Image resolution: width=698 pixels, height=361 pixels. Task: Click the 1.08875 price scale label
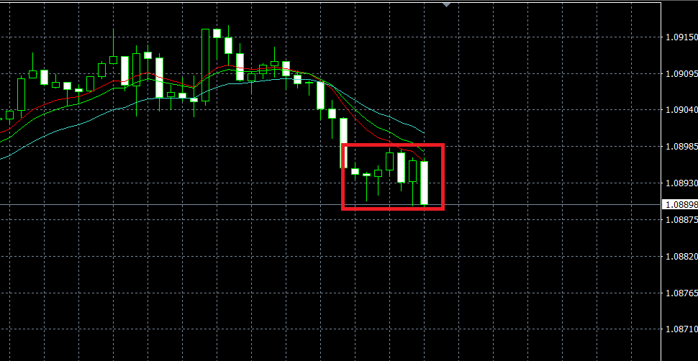tap(681, 219)
